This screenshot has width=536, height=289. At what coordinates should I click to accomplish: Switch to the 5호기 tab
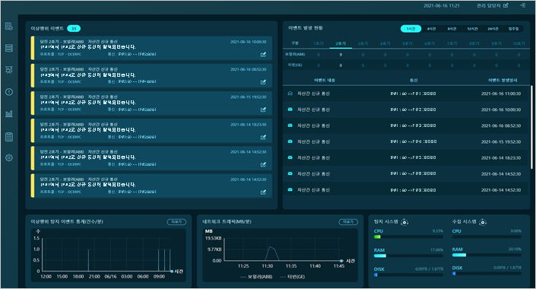point(407,43)
